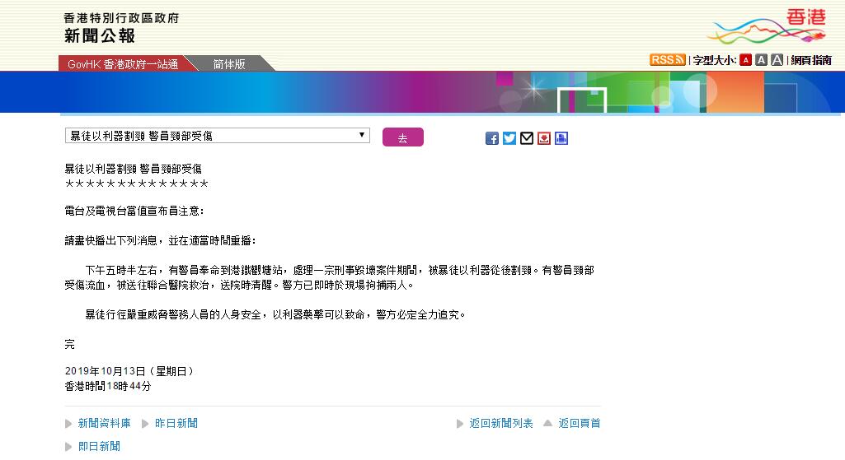Select the largest font size A

click(777, 60)
